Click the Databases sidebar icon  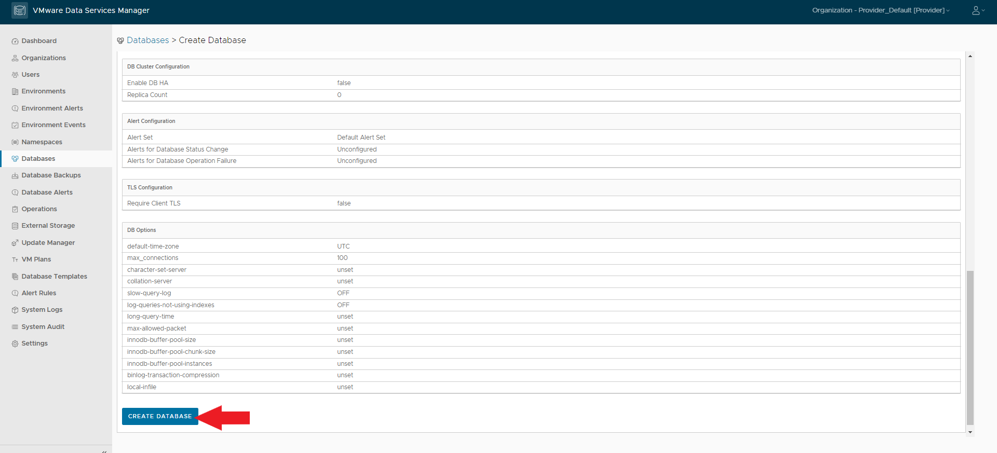click(x=15, y=159)
